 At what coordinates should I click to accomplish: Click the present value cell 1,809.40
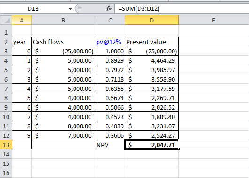[151, 117]
